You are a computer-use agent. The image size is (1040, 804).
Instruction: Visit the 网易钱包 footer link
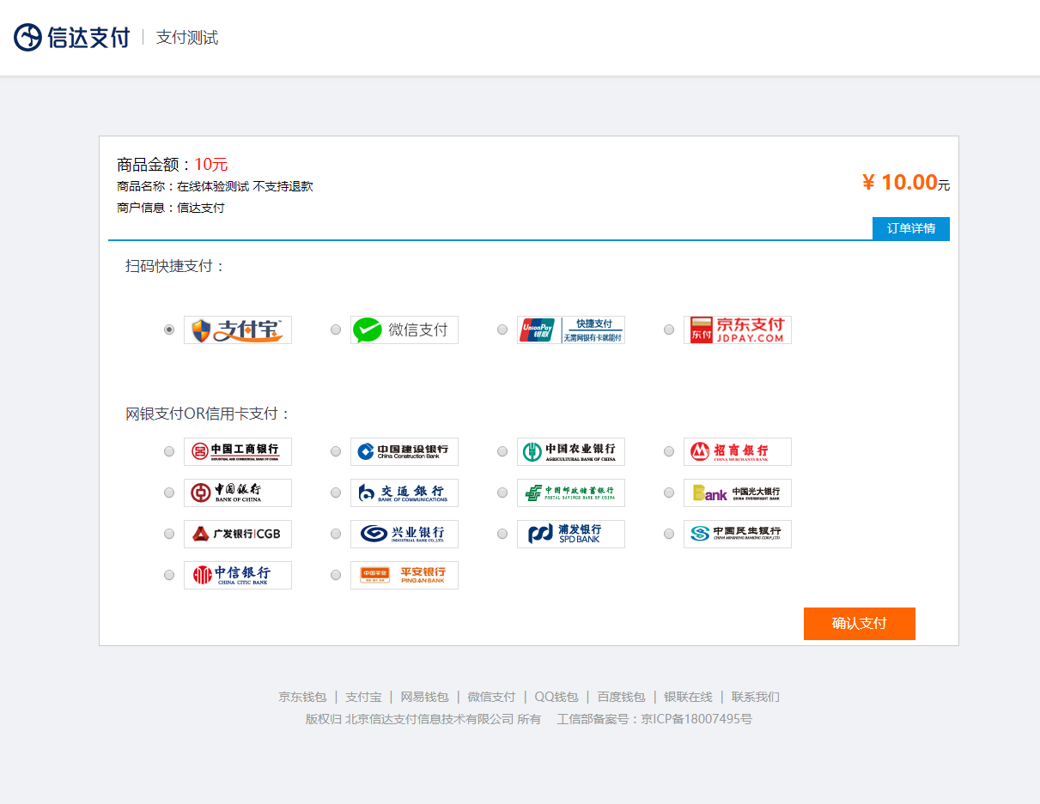[424, 697]
